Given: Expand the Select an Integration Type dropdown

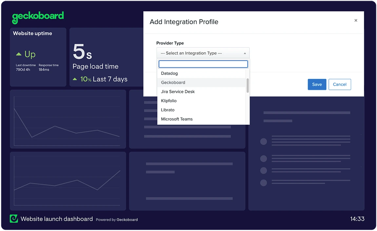Looking at the screenshot, I should (x=203, y=53).
